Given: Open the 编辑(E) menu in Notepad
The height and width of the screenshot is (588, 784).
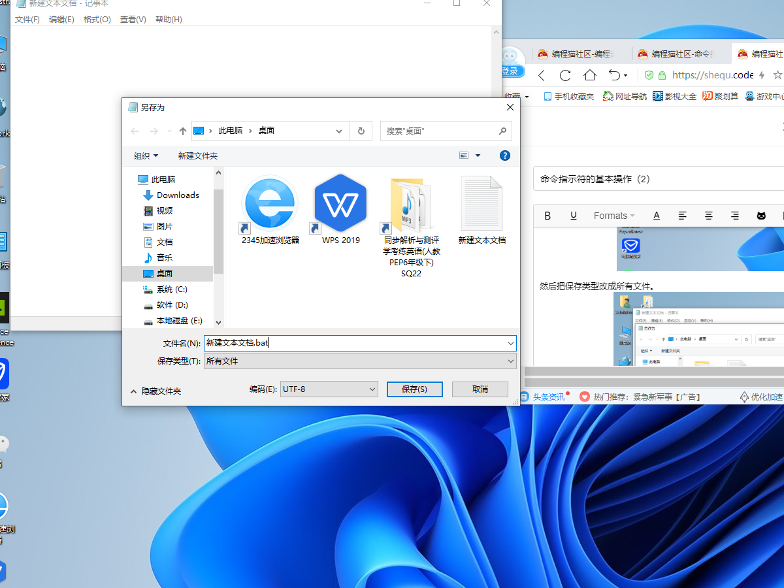Looking at the screenshot, I should pyautogui.click(x=61, y=20).
